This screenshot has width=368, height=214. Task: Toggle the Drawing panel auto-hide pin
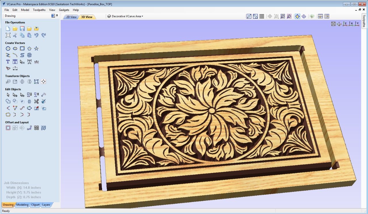[x=57, y=16]
